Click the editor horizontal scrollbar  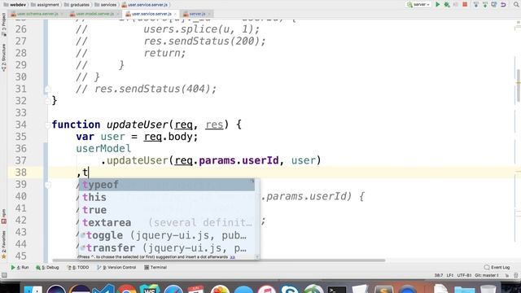[219, 260]
